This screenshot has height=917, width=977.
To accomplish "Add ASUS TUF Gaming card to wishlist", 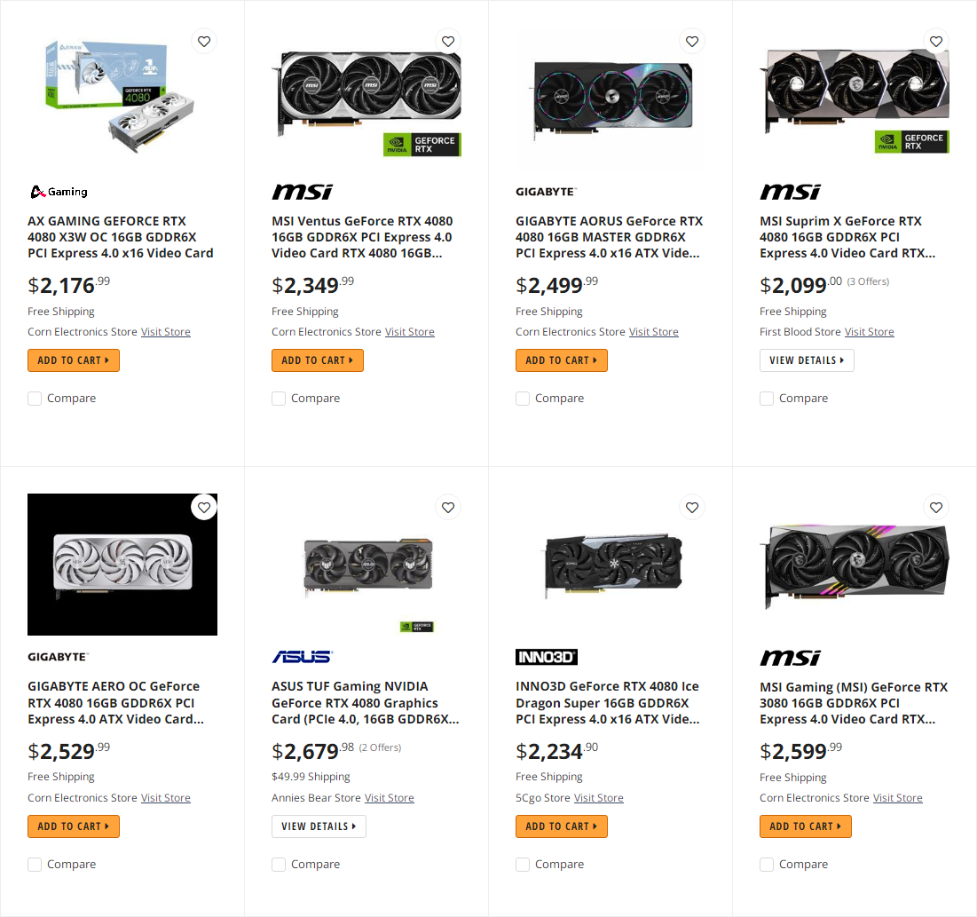I will click(x=448, y=507).
